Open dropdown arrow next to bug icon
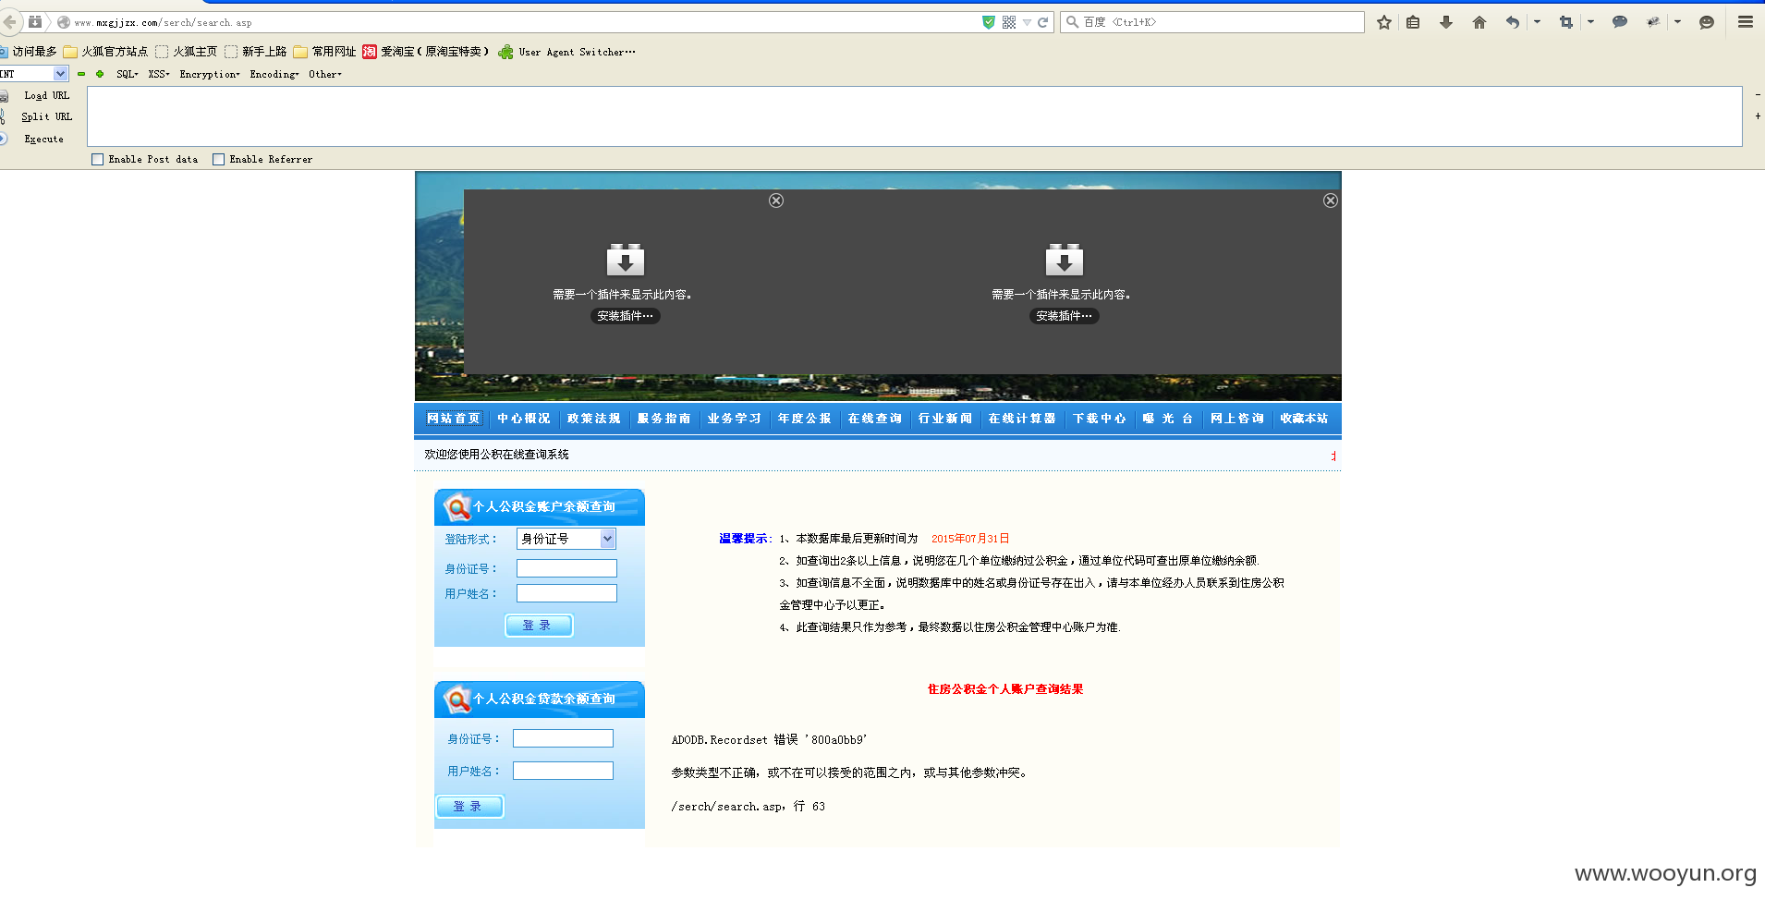This screenshot has height=900, width=1765. coord(1677,22)
